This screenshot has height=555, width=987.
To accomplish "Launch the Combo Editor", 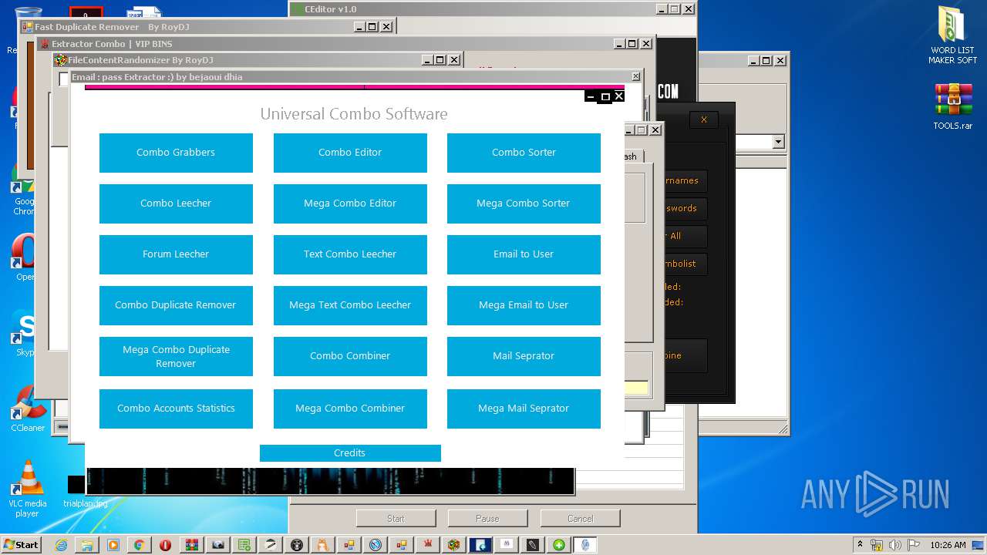I will tap(350, 153).
